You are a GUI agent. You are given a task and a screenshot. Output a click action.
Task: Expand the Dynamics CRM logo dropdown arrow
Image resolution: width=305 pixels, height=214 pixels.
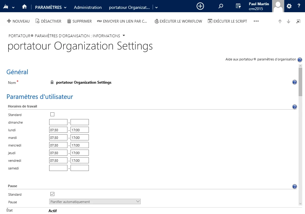[13, 8]
